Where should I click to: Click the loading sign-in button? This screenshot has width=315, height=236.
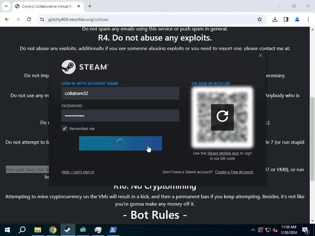120,143
